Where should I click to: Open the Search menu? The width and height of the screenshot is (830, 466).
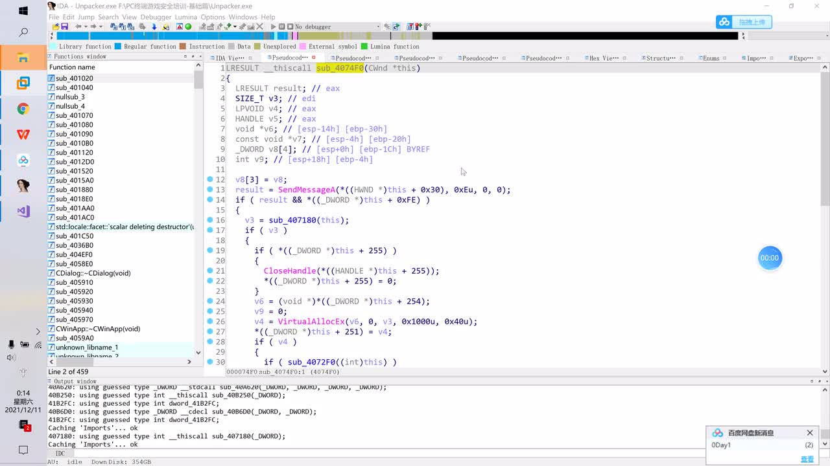click(108, 17)
